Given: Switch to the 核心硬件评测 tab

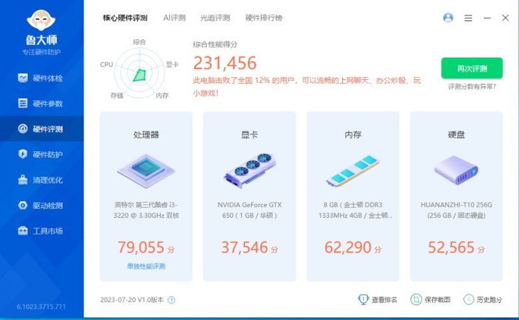Looking at the screenshot, I should point(125,18).
